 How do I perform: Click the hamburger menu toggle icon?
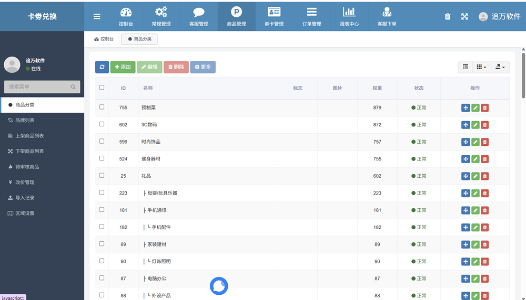click(x=97, y=16)
